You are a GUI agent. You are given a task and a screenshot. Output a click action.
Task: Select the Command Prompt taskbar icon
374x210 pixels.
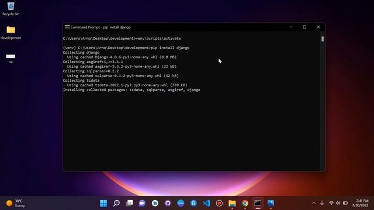coord(258,203)
